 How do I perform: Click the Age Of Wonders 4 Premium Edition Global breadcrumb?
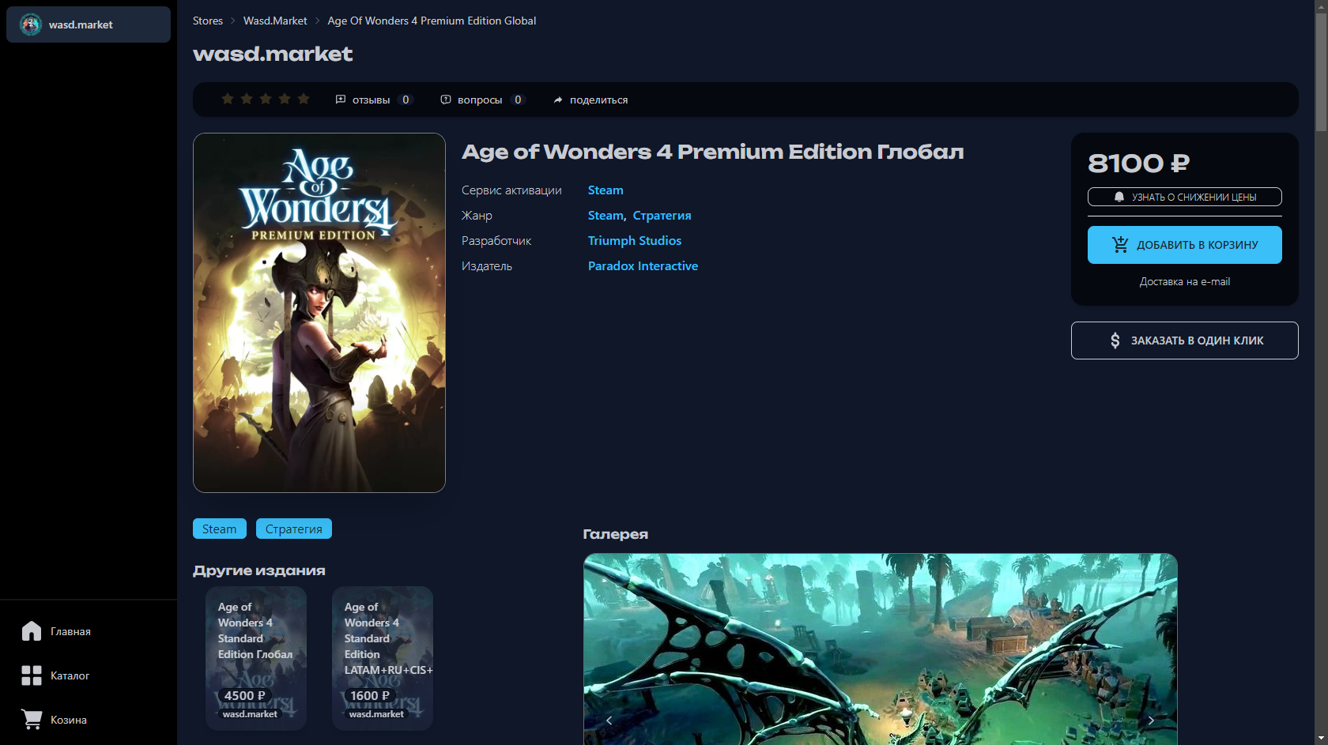click(x=432, y=21)
